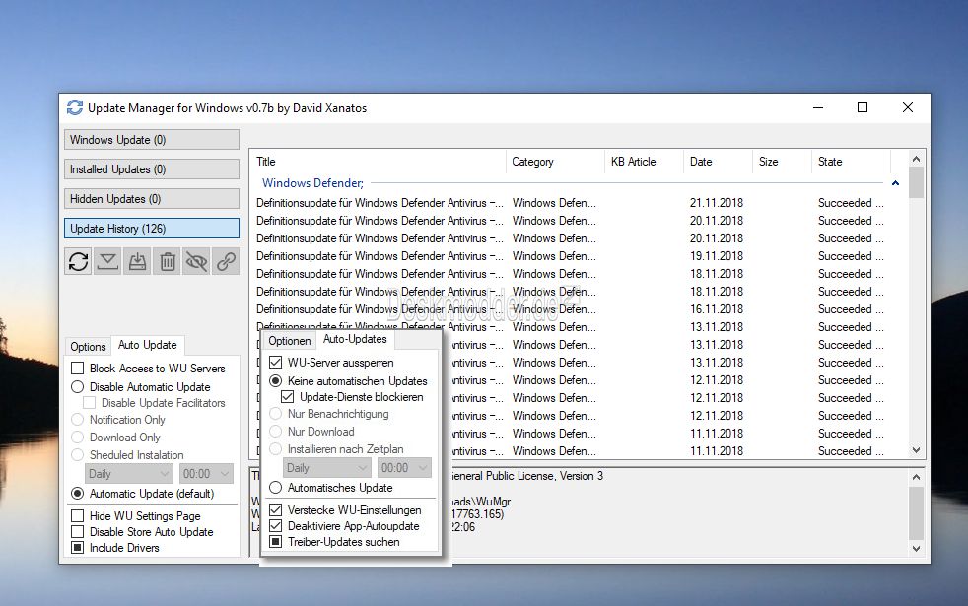This screenshot has height=606, width=968.
Task: Click the chain link icon
Action: tap(227, 261)
